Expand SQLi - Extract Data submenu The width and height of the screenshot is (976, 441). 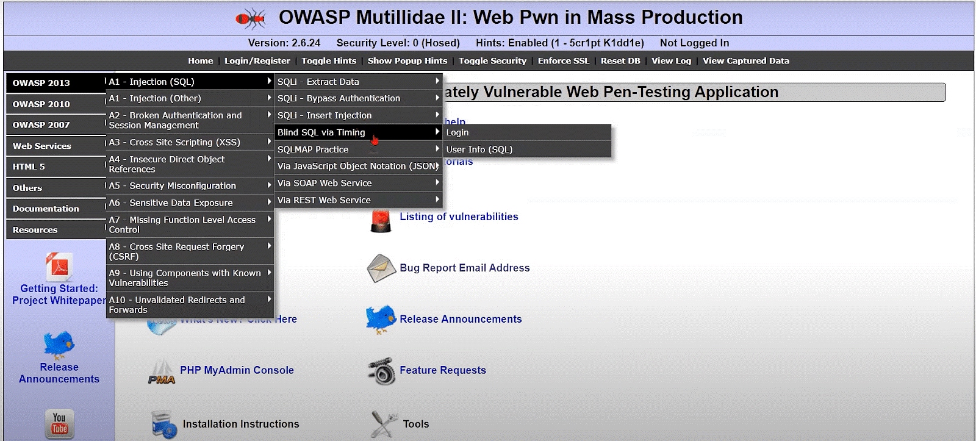pyautogui.click(x=358, y=82)
